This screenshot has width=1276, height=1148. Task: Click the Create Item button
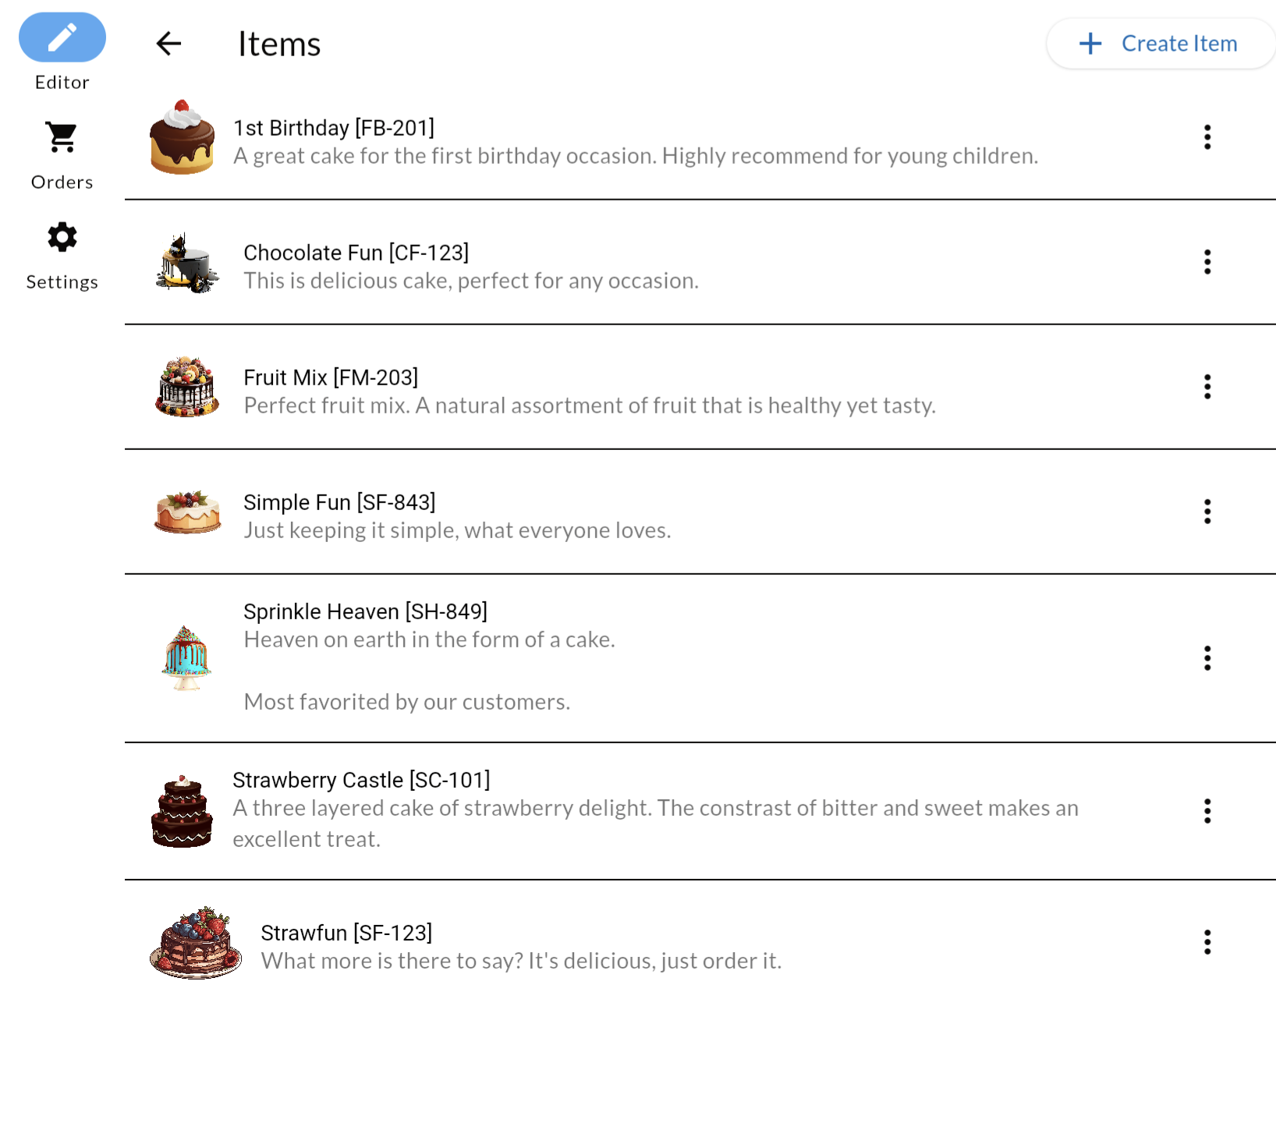[x=1160, y=43]
